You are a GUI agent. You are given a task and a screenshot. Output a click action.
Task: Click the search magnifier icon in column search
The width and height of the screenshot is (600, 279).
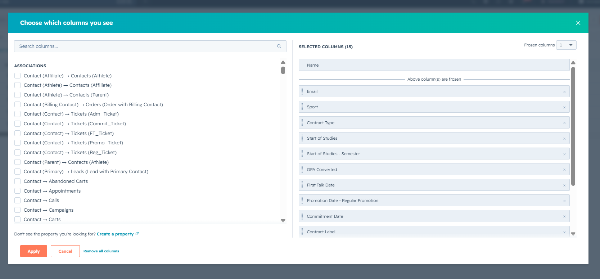click(279, 46)
